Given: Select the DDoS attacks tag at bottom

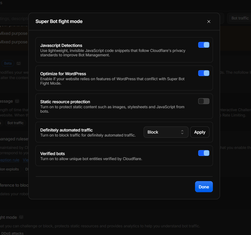Looking at the screenshot, I should click(12, 233).
